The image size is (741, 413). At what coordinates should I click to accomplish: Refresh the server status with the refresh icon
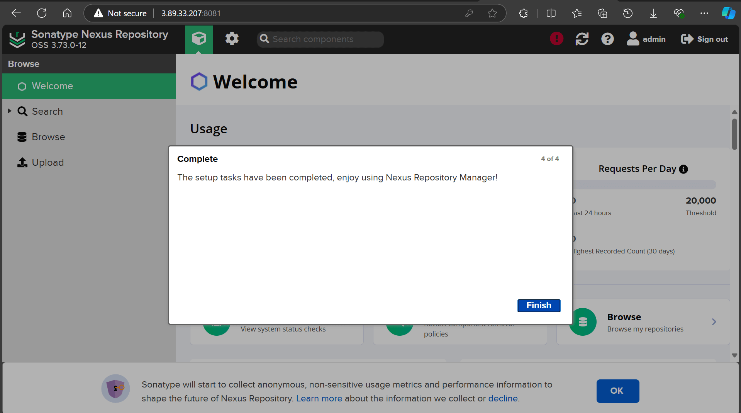click(582, 39)
